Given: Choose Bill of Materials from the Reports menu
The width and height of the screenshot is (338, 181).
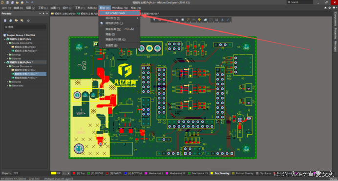Looking at the screenshot, I should click(119, 13).
